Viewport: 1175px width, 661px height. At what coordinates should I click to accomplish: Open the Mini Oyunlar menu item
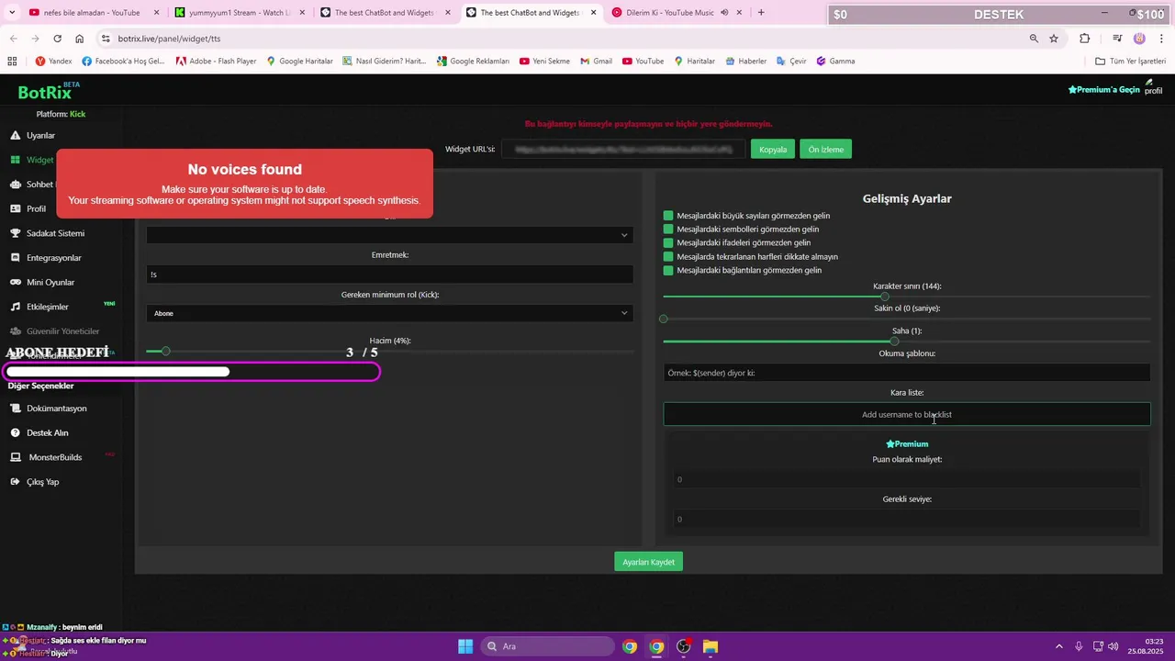pos(50,283)
